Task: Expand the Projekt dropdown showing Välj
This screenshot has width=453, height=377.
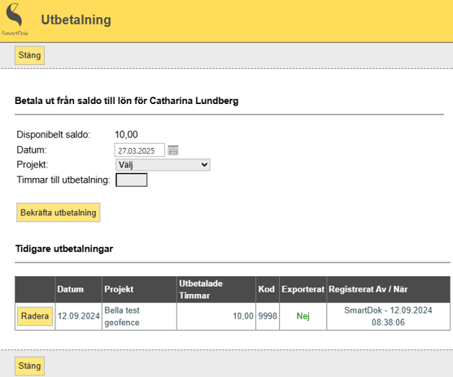Action: point(163,165)
